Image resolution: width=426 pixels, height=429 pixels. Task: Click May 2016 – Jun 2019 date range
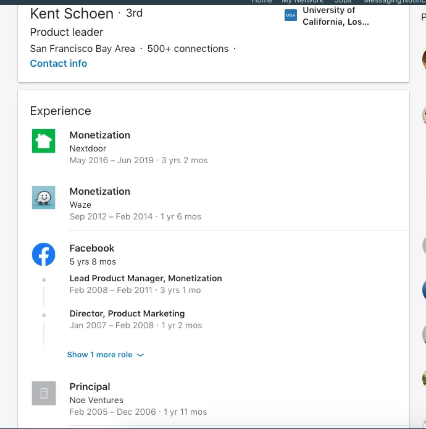112,160
